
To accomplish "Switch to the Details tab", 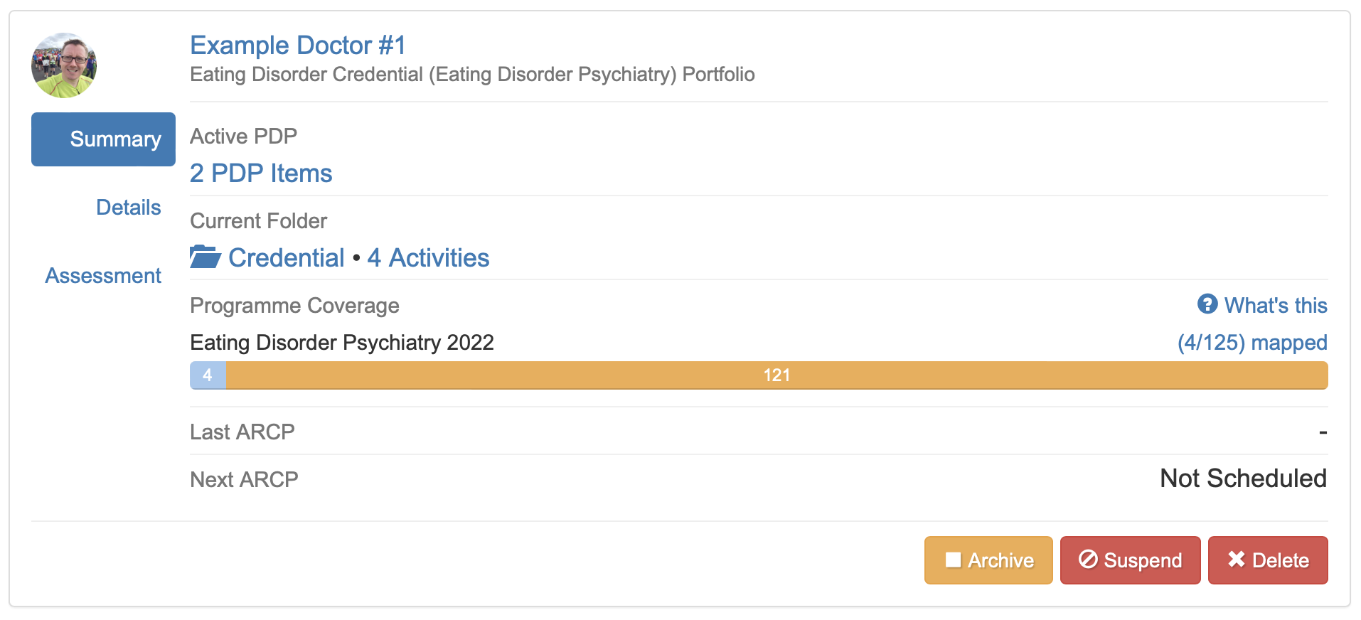I will click(x=128, y=208).
